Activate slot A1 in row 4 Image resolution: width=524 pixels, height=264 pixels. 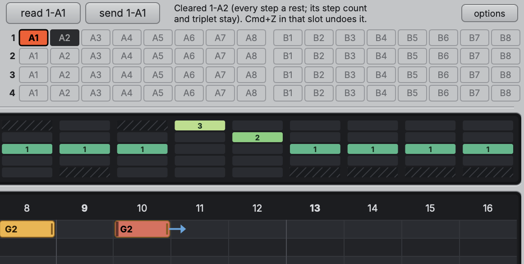coord(33,93)
